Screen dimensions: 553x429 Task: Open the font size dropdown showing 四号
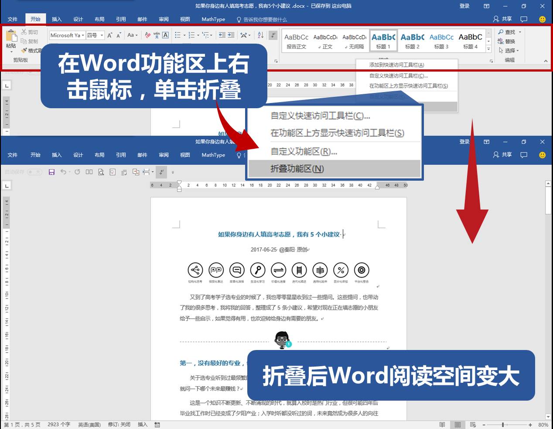click(101, 35)
